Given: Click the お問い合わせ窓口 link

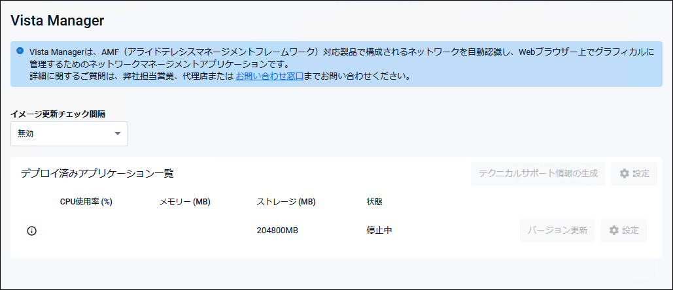Looking at the screenshot, I should point(269,76).
